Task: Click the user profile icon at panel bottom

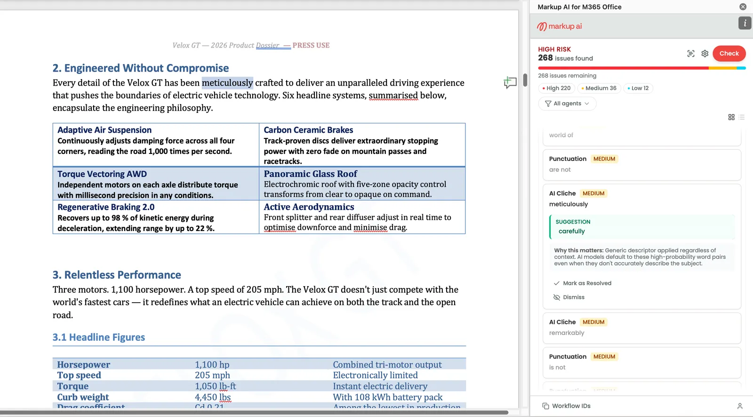Action: pyautogui.click(x=740, y=406)
